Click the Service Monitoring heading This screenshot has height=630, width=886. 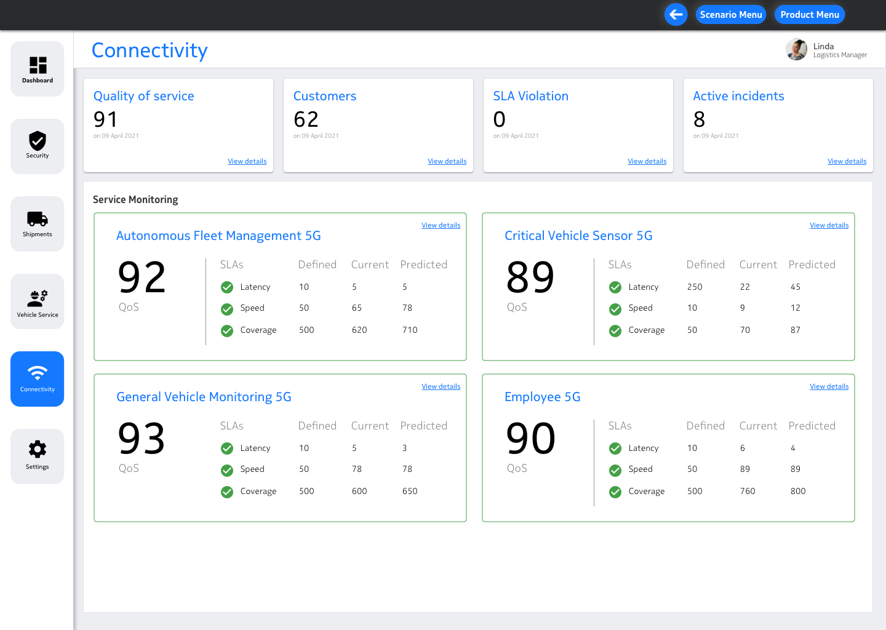[135, 199]
